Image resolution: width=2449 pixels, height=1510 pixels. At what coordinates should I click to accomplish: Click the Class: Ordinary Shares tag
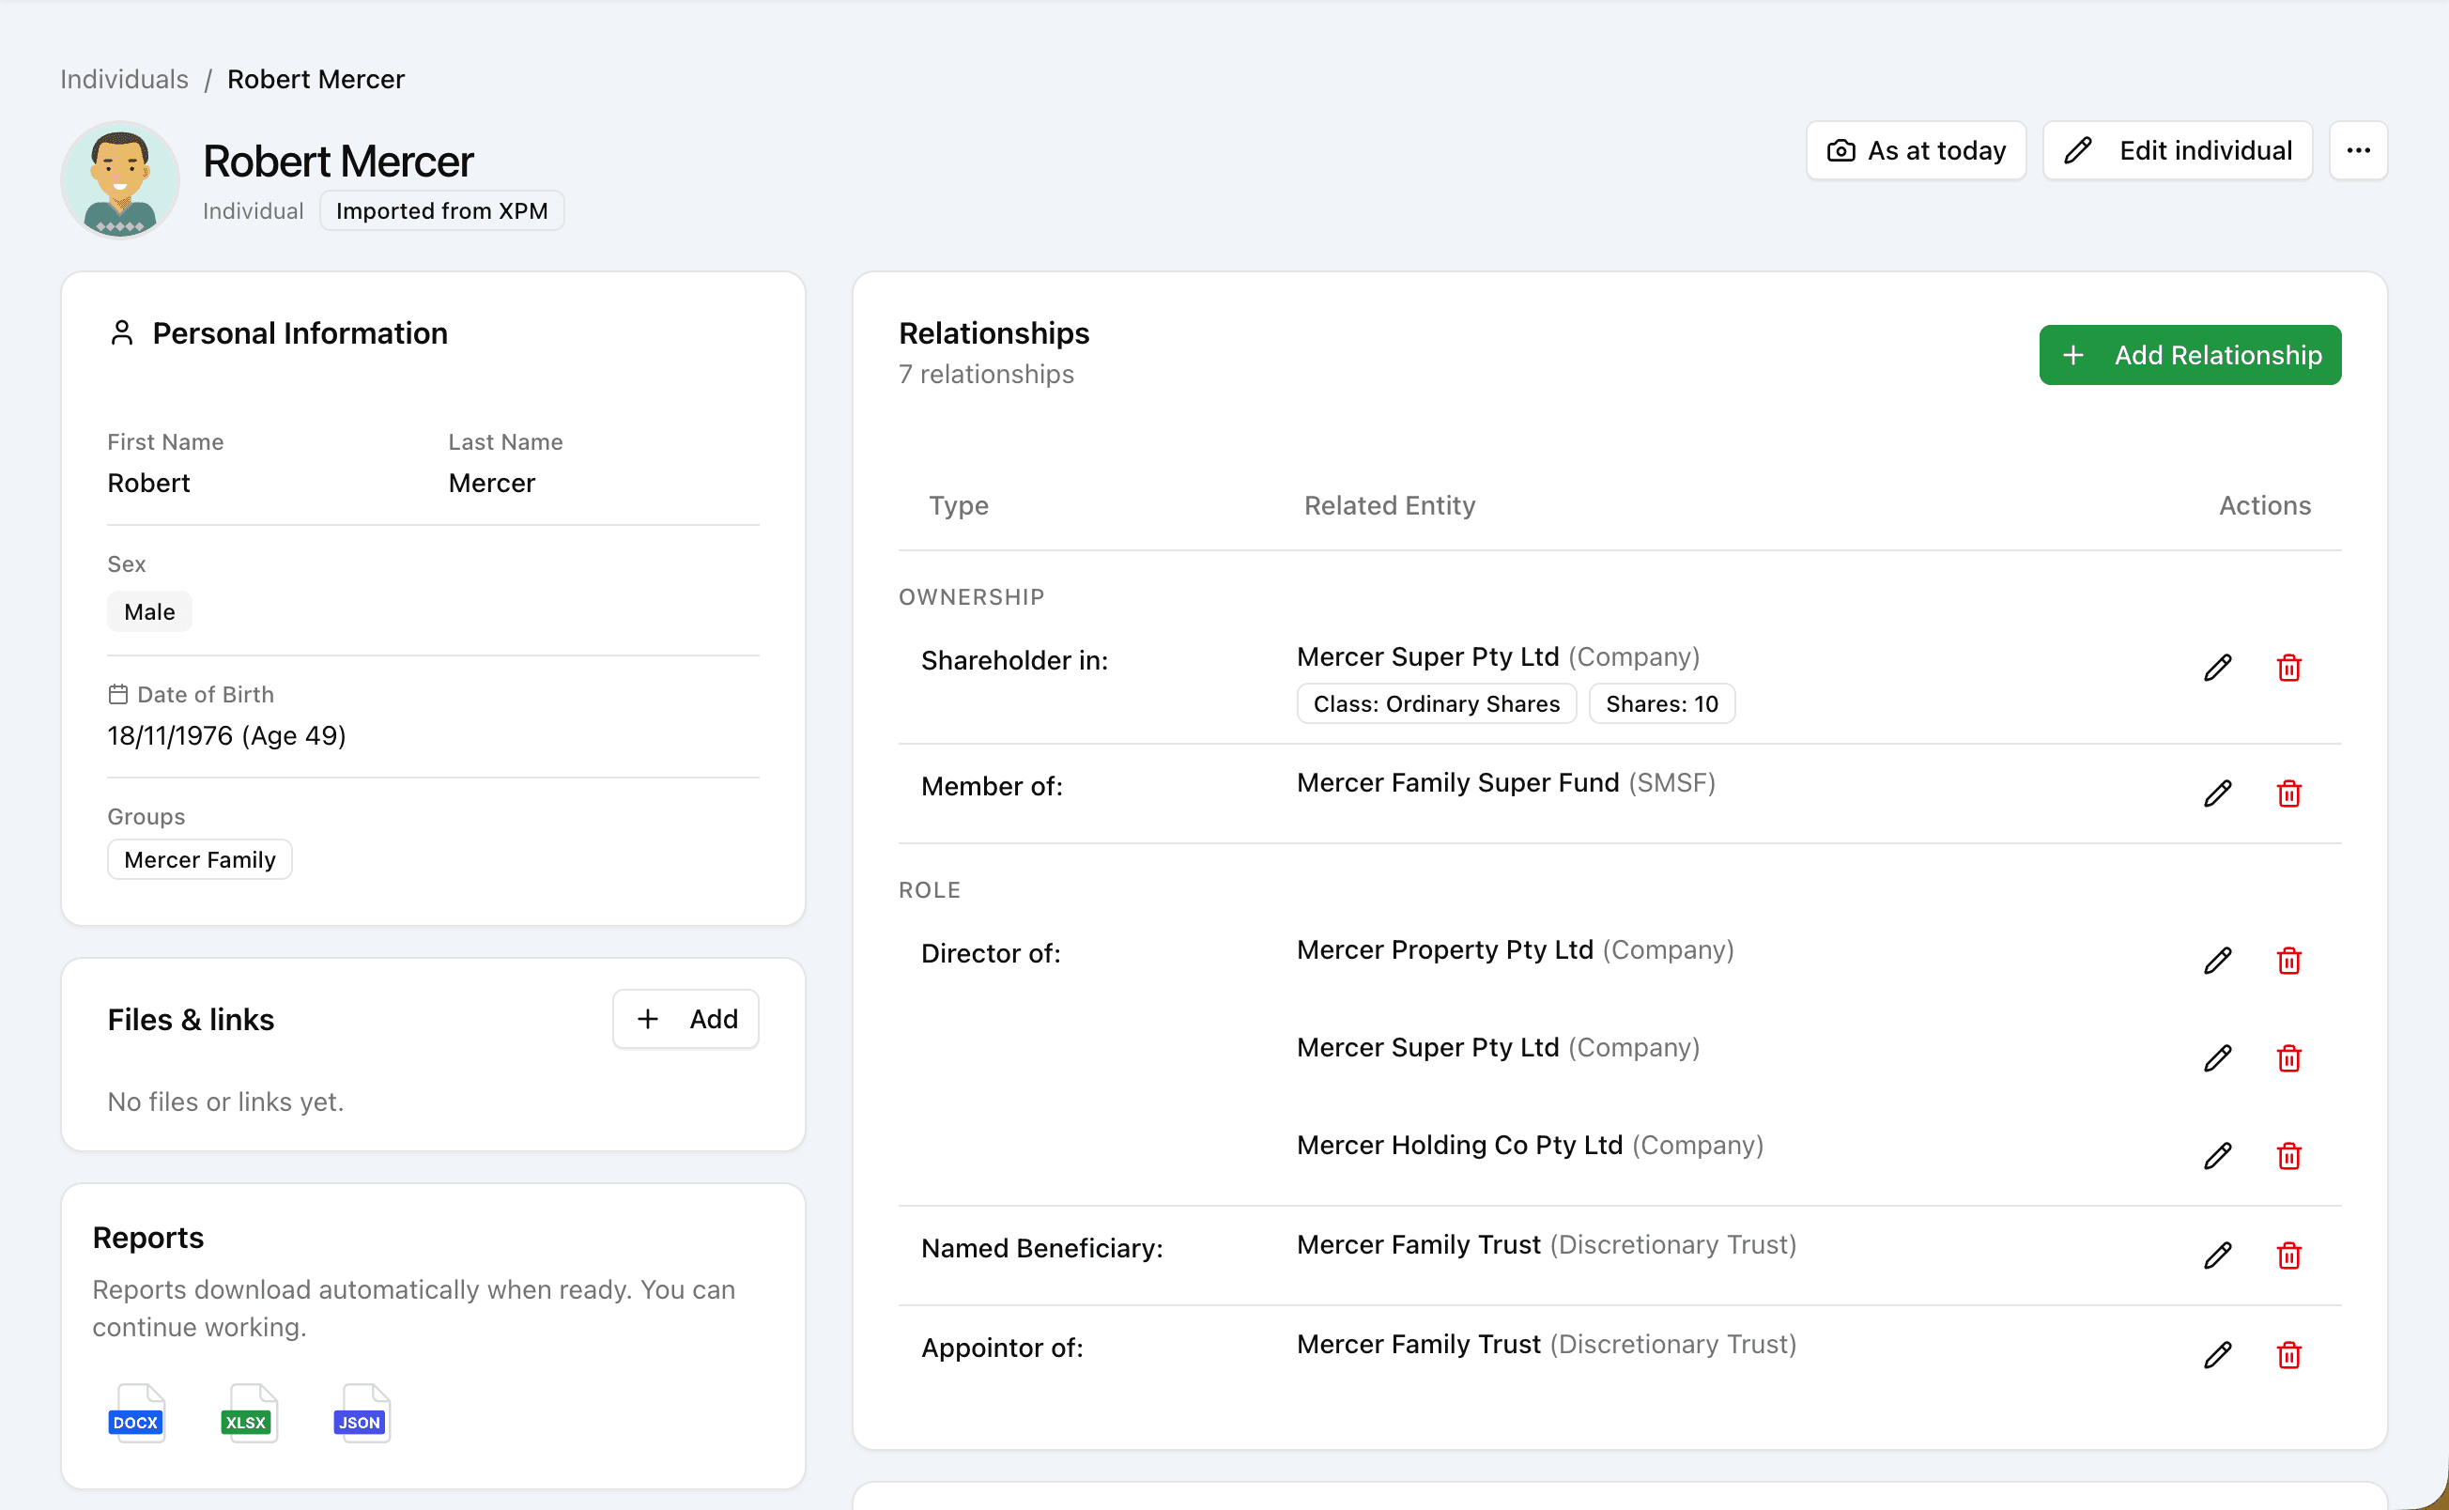(x=1437, y=703)
